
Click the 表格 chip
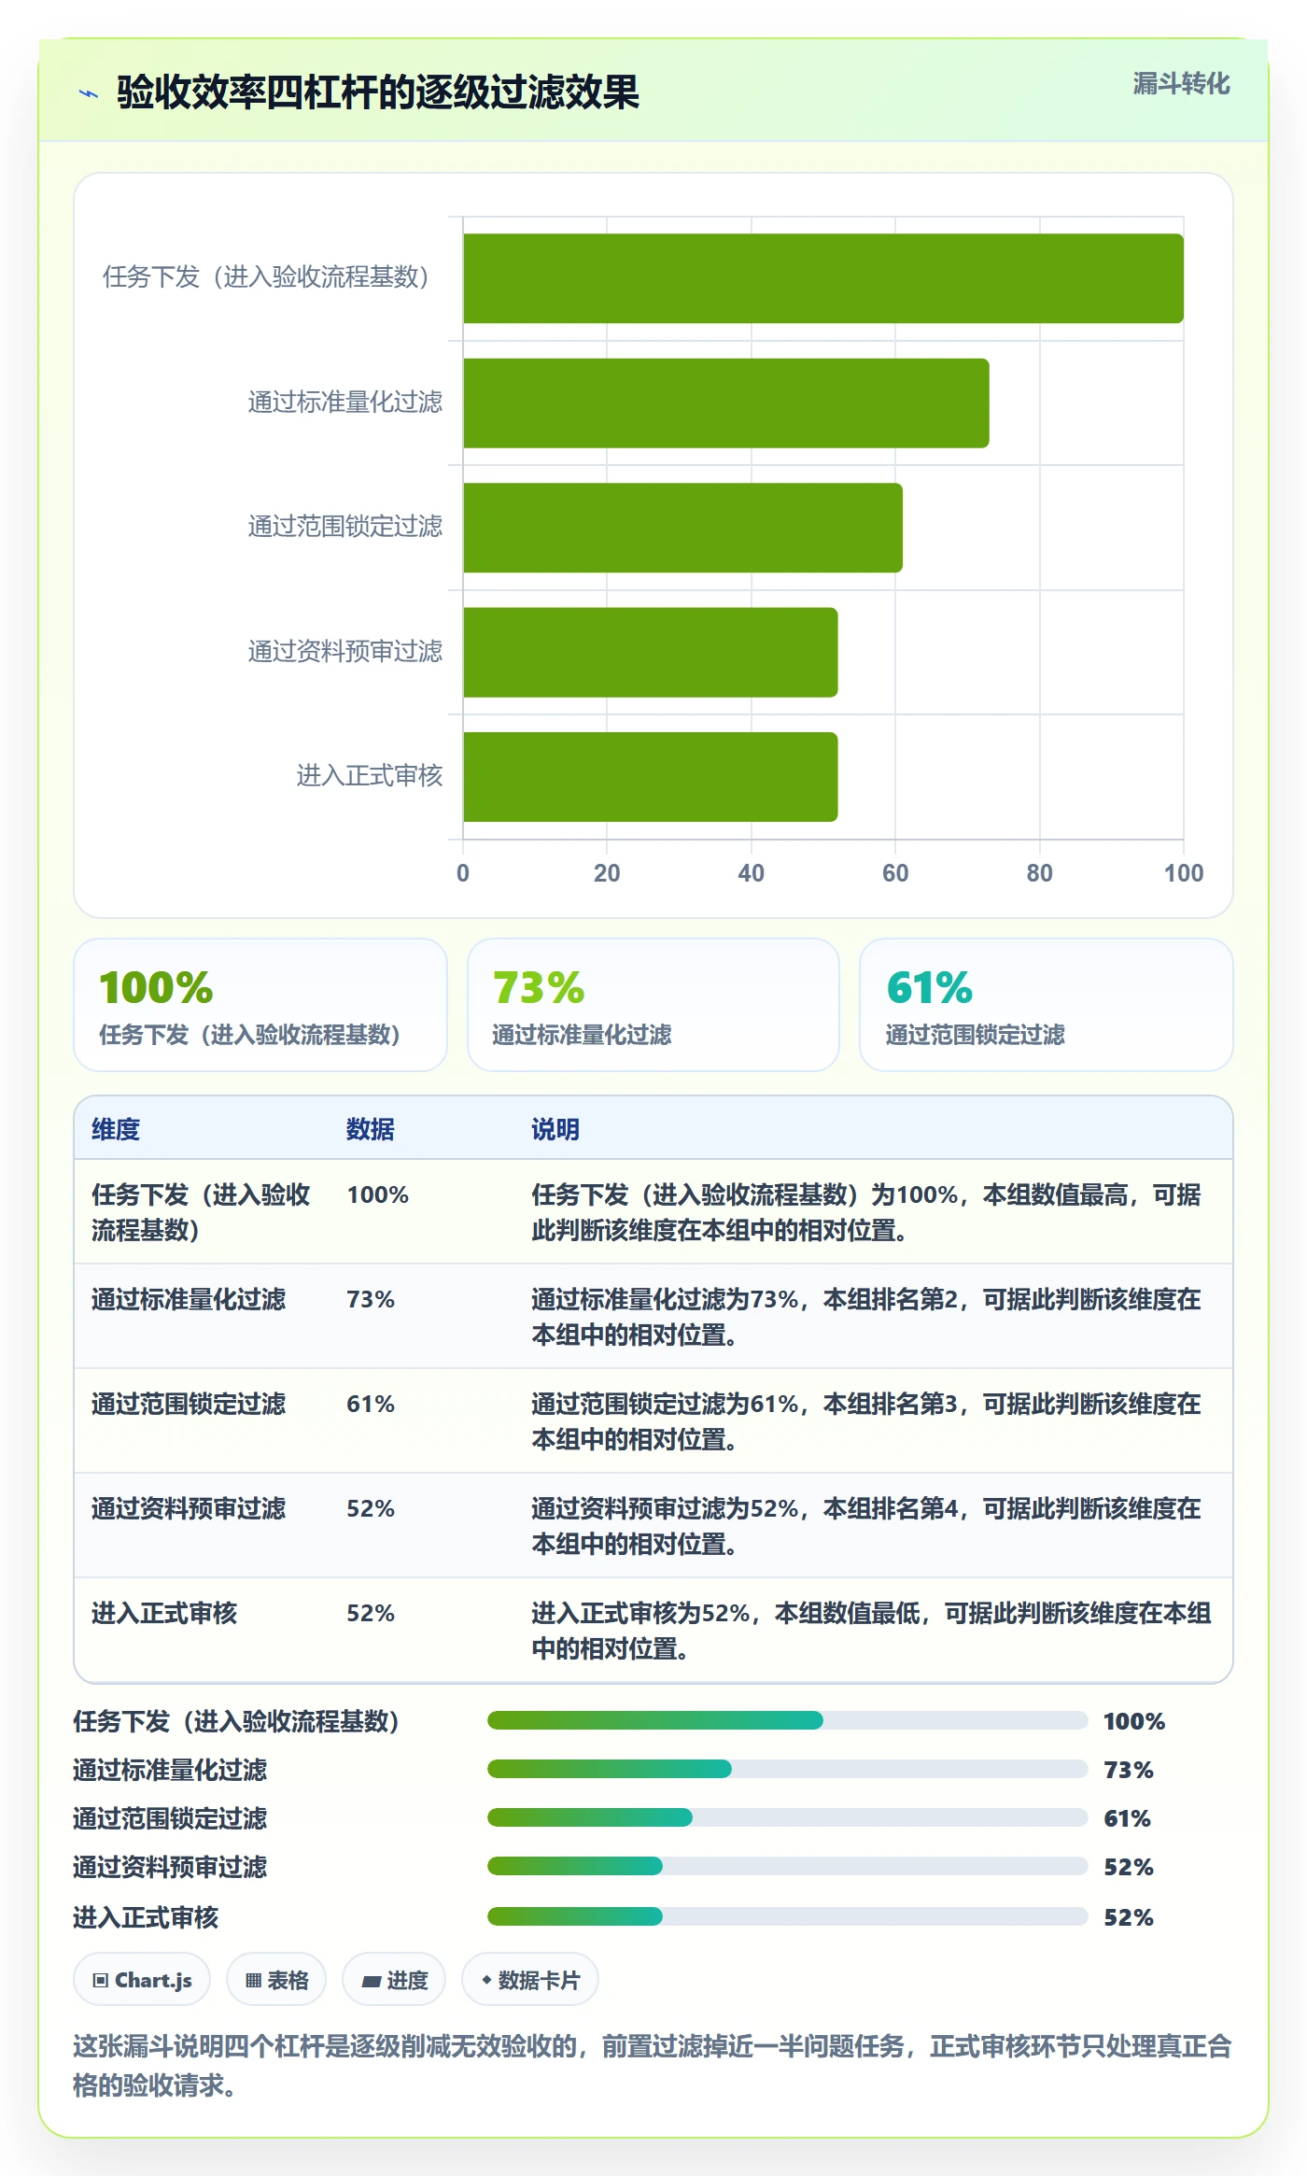pyautogui.click(x=276, y=1980)
